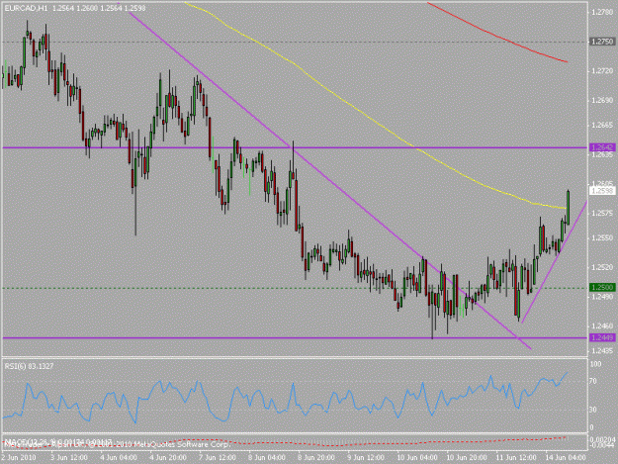Click the 1.2460 price scale label
The height and width of the screenshot is (464, 618).
[602, 326]
